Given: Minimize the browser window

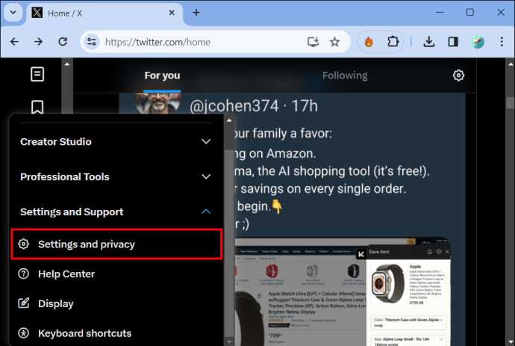Looking at the screenshot, I should 440,13.
